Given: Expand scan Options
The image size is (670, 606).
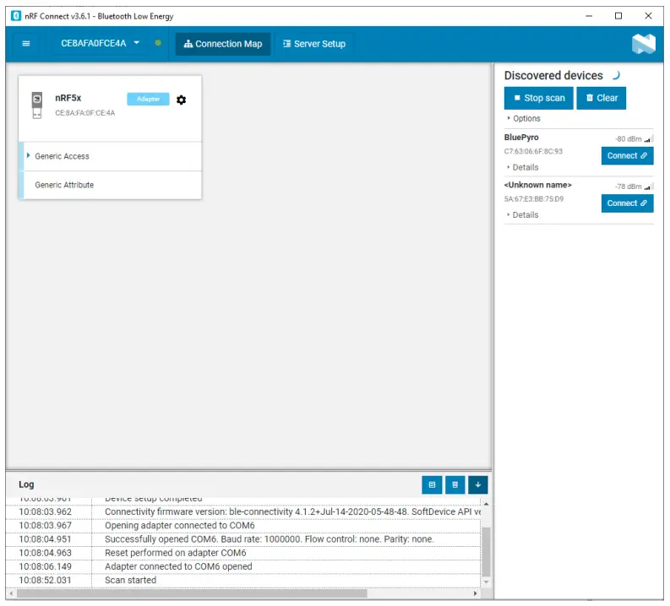Looking at the screenshot, I should tap(524, 119).
